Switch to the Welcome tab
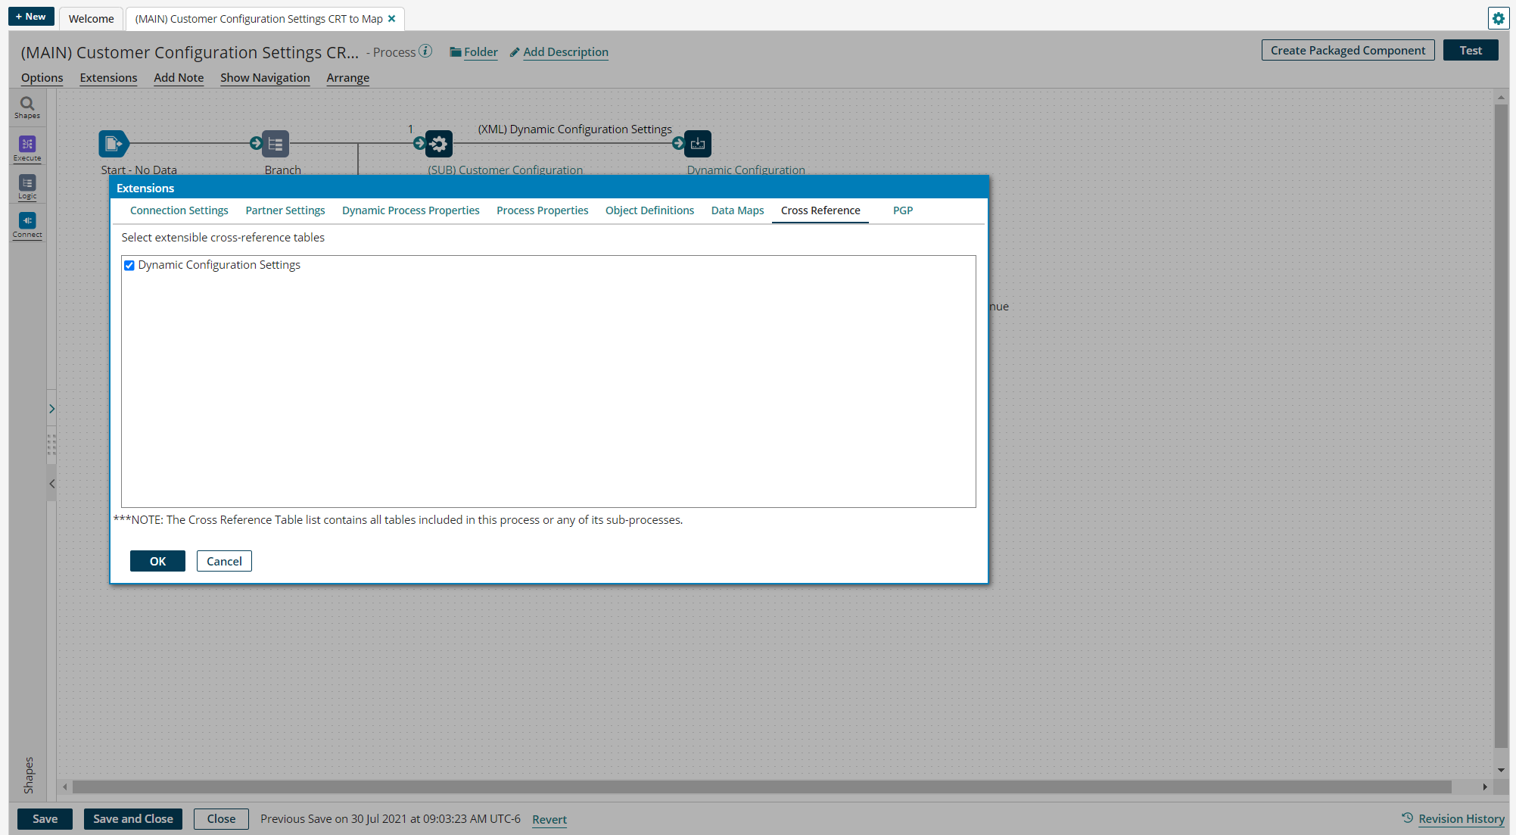This screenshot has height=835, width=1516. (90, 18)
